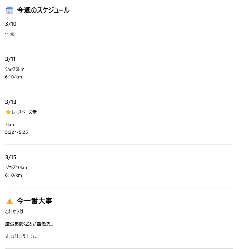Click the 今週のスケジュール heading
Image resolution: width=252 pixels, height=249 pixels.
(43, 10)
